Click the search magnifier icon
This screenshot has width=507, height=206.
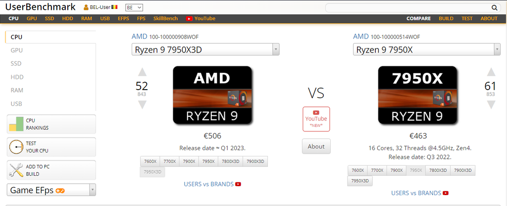point(495,8)
